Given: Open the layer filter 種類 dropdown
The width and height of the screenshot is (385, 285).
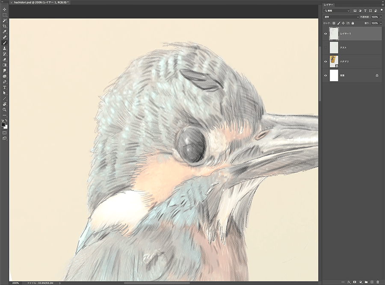Looking at the screenshot, I should [337, 11].
